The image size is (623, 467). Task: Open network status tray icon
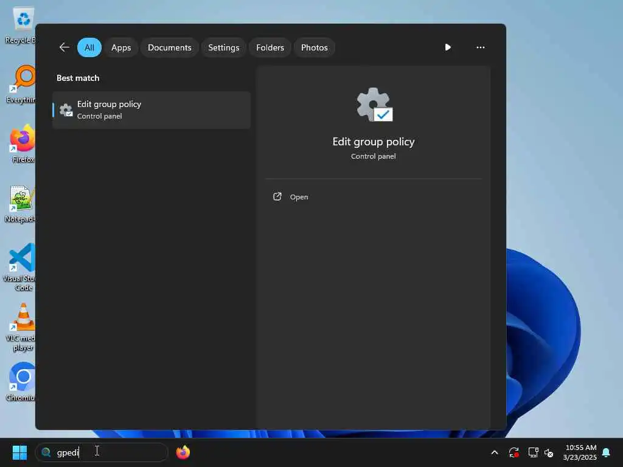[x=533, y=452]
